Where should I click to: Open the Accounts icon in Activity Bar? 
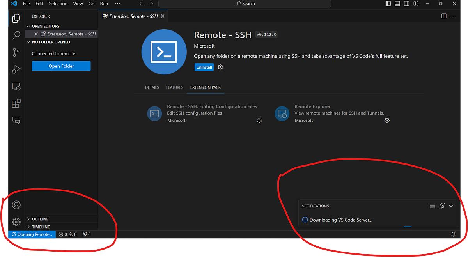(x=16, y=204)
